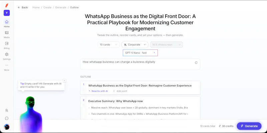Edit card 1 title text
This screenshot has height=133, width=267.
(140, 86)
